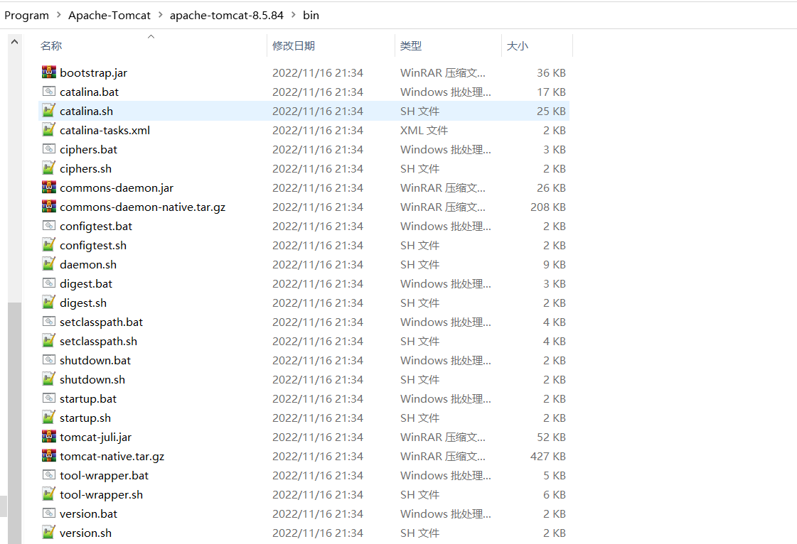Open breadcrumb chevron after apache-tomcat-8.5.84
Viewport: 797px width, 544px height.
294,15
